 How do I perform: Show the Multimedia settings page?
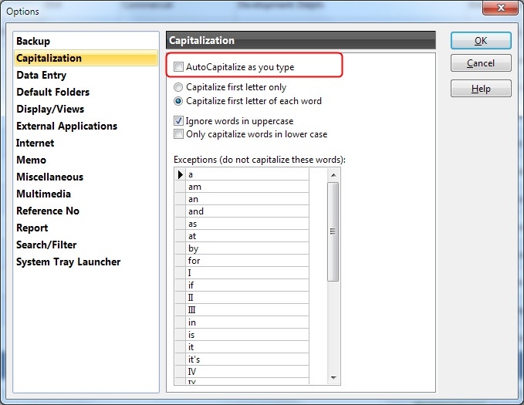[43, 194]
